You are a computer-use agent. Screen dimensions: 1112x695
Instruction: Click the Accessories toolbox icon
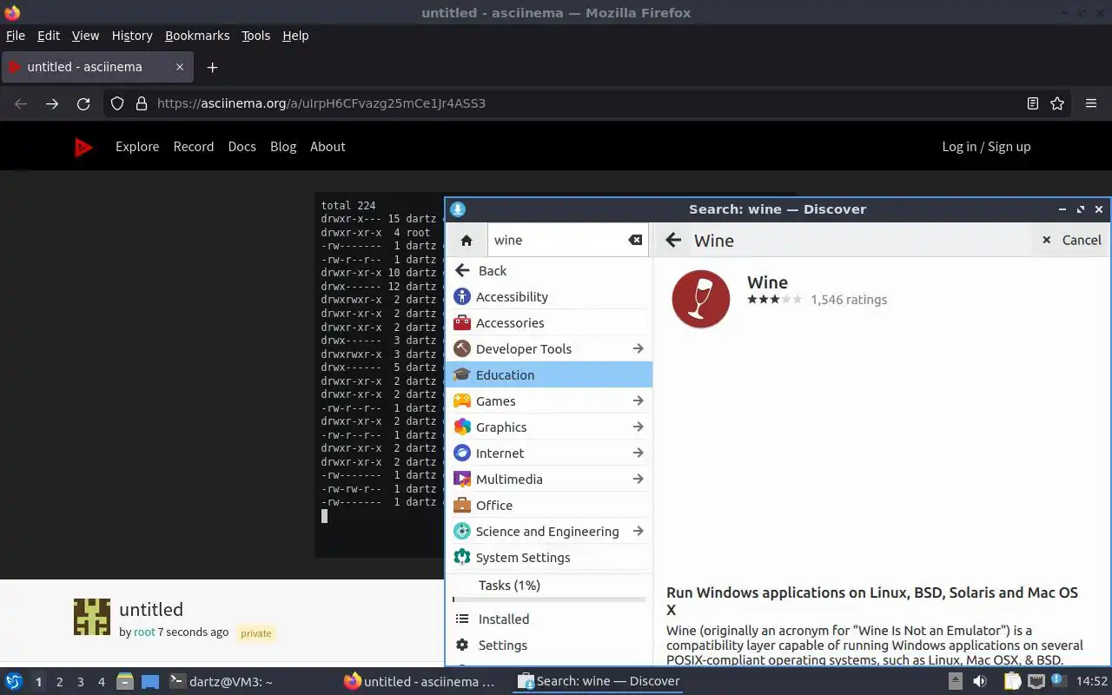tap(462, 323)
